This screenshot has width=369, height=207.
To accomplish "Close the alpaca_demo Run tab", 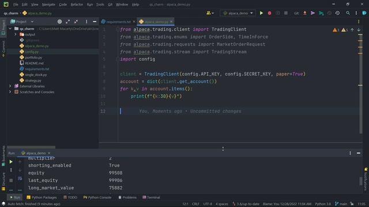I will (49, 153).
